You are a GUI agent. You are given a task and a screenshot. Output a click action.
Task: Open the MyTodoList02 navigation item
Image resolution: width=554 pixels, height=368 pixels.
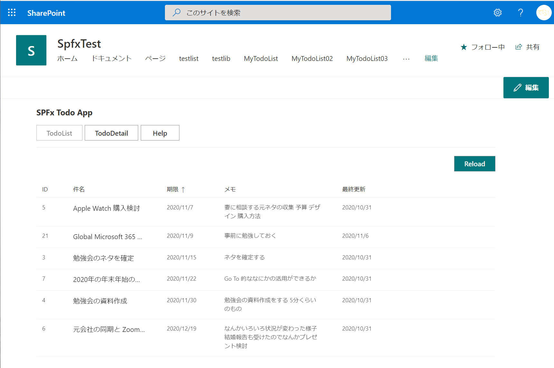tap(312, 59)
